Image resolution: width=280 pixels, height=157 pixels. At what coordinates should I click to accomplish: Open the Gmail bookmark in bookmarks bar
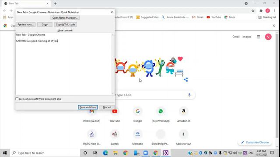click(198, 17)
